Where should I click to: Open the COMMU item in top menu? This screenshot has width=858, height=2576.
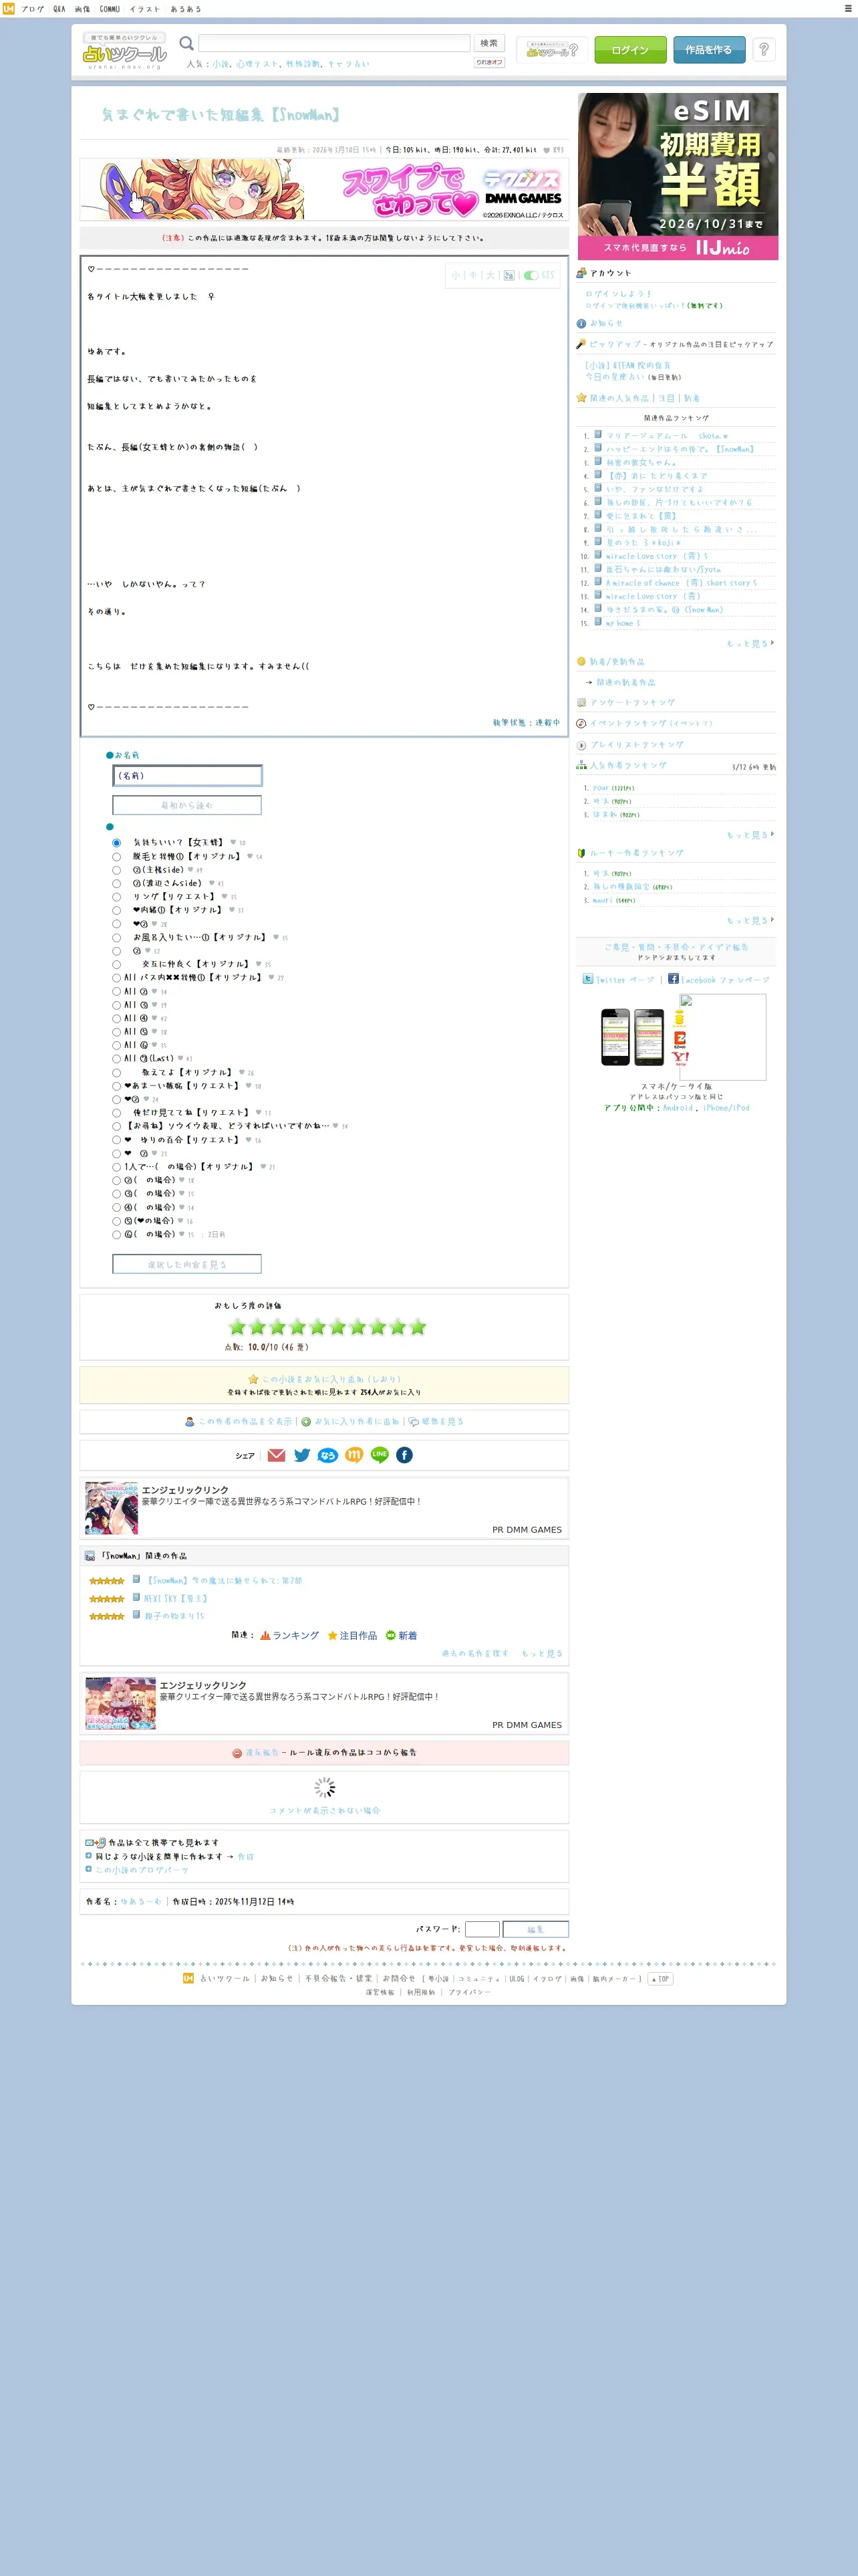[x=110, y=9]
